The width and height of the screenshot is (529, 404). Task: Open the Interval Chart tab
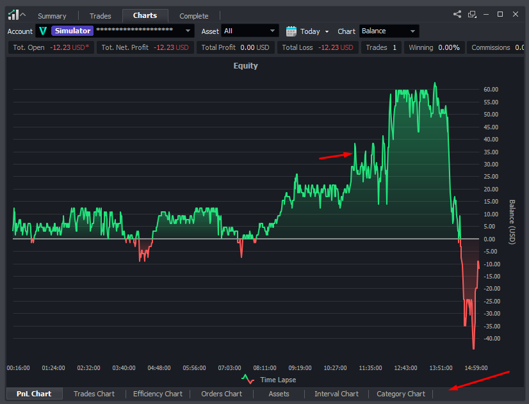tap(336, 394)
